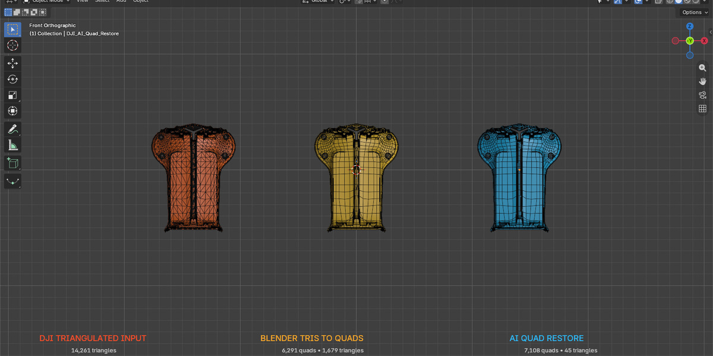The height and width of the screenshot is (356, 713).
Task: Click the blue Z axis gizmo handle
Action: tap(690, 27)
